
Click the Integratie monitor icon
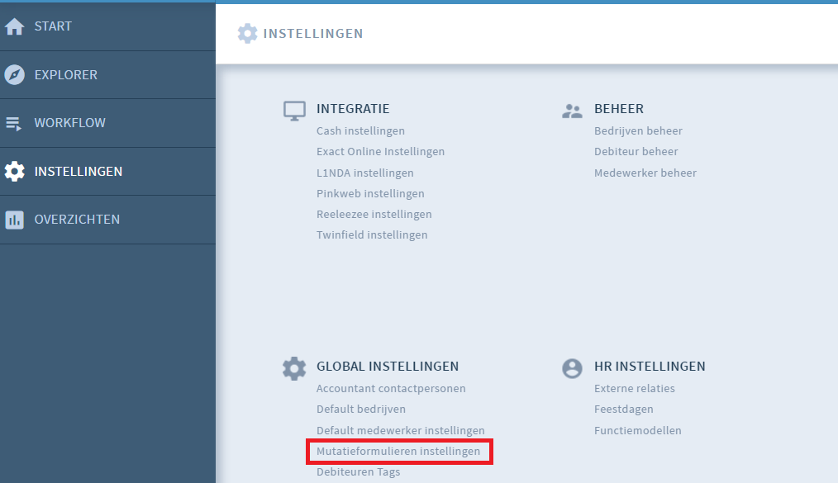pyautogui.click(x=294, y=111)
